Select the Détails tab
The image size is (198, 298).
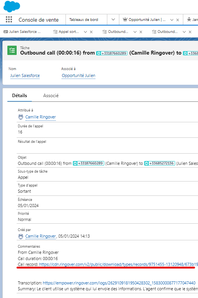click(20, 96)
